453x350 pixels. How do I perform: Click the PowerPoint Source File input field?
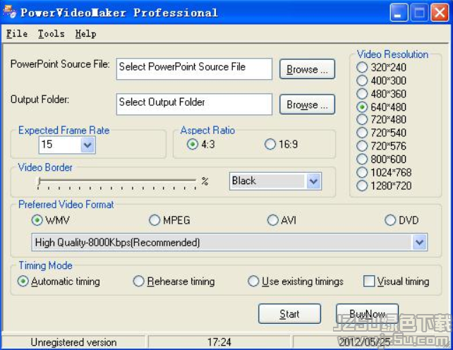pyautogui.click(x=194, y=68)
